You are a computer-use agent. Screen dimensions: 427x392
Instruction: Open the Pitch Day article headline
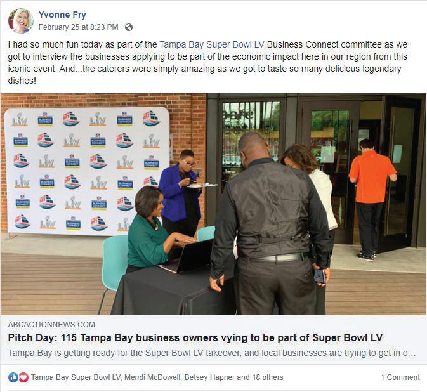[195, 338]
